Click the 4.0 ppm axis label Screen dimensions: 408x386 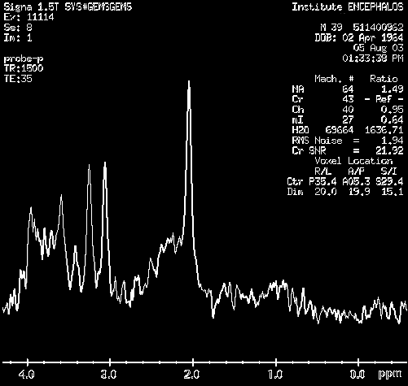tap(26, 375)
